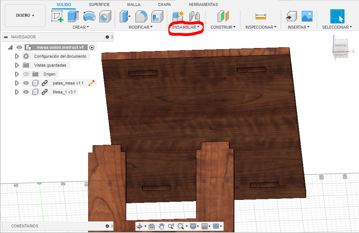Select the Vistas guardadas label
359x233 pixels.
point(50,65)
